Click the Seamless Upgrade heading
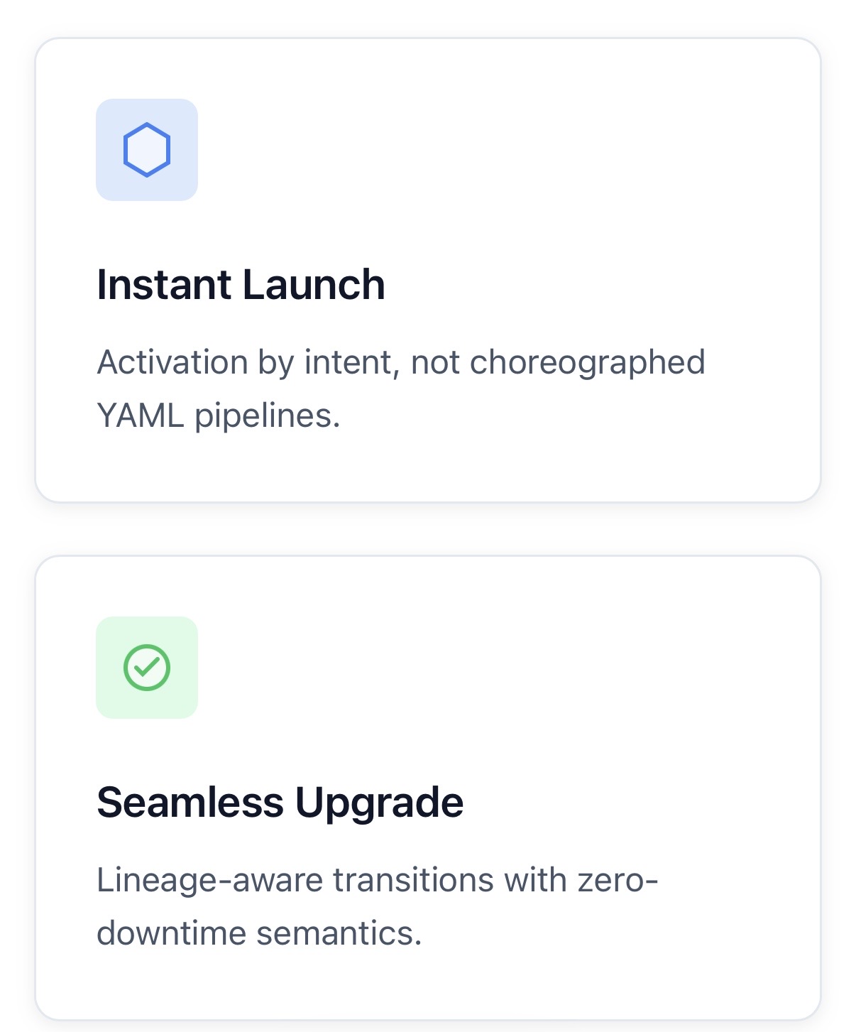 point(281,803)
